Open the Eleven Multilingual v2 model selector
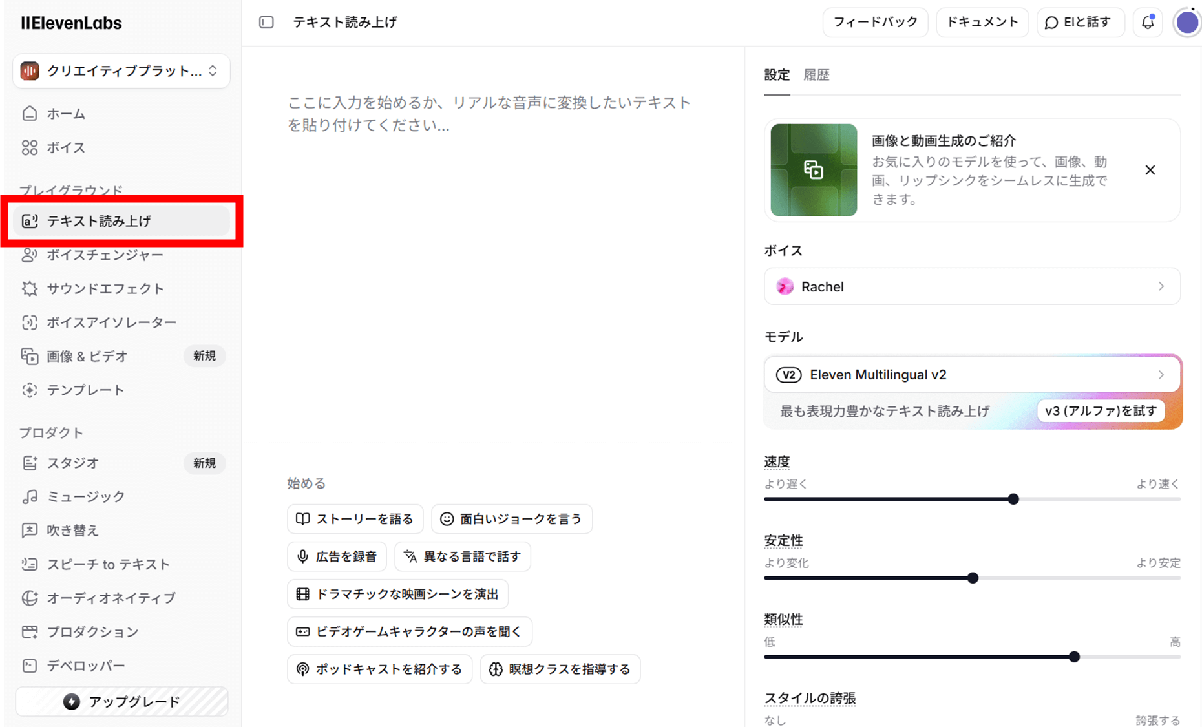 pyautogui.click(x=971, y=375)
